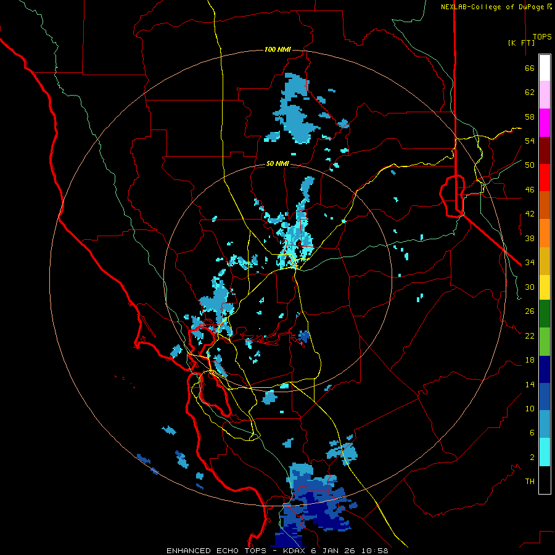Screen dimensions: 555x555
Task: Click the "66" legend value
Action: pos(530,68)
